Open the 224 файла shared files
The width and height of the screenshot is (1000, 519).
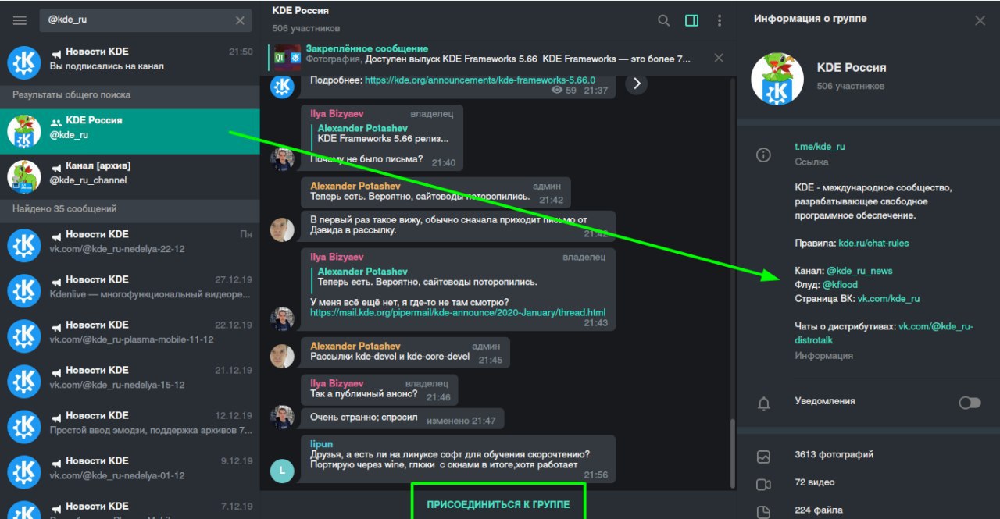[818, 510]
